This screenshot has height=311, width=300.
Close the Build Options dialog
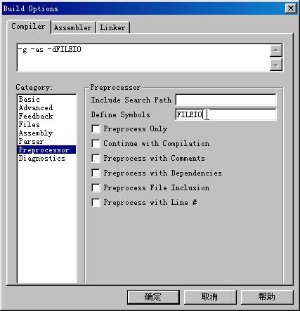pyautogui.click(x=290, y=8)
